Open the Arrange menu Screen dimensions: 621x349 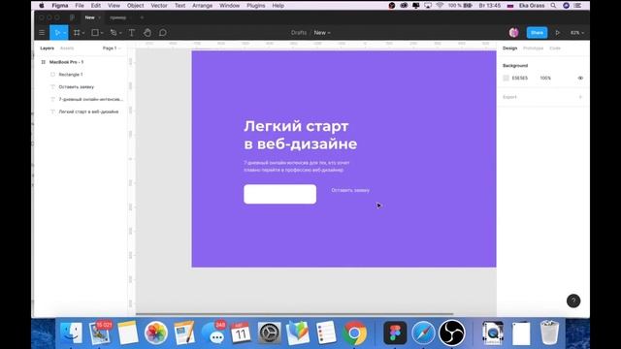203,6
